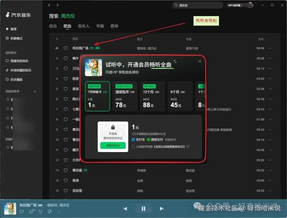
Task: Open more options for 03:03 青花瓷 row
Action: point(270,170)
